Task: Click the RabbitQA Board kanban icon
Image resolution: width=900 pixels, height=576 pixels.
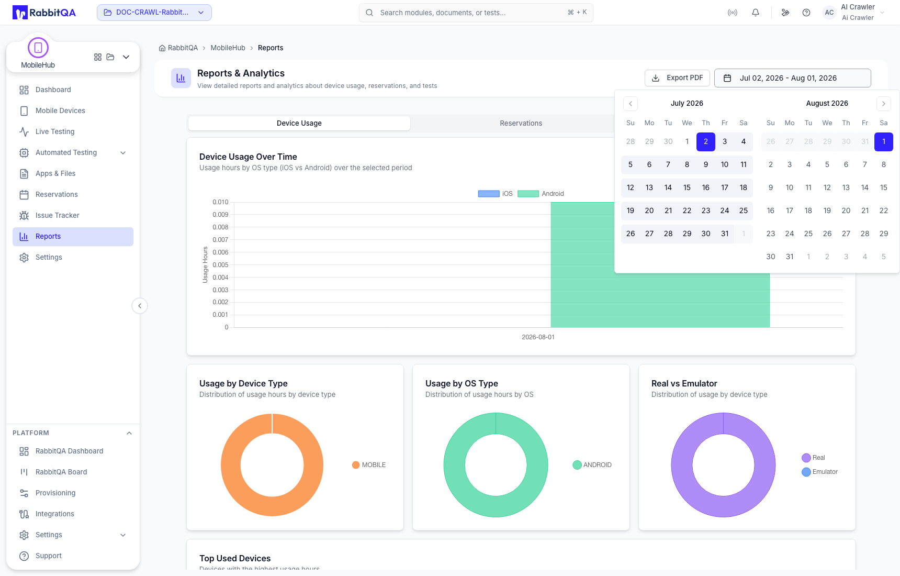Action: click(24, 472)
